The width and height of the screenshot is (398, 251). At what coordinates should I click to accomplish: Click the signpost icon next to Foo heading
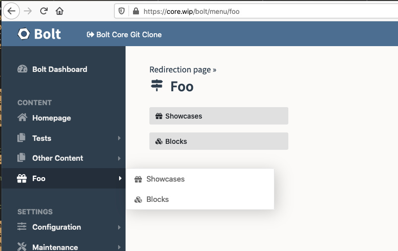click(x=157, y=85)
